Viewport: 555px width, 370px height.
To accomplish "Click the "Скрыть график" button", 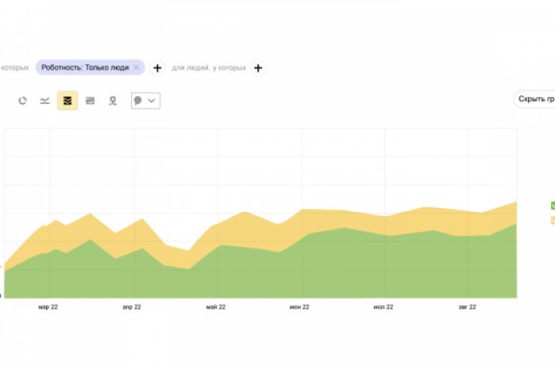I will (x=536, y=99).
